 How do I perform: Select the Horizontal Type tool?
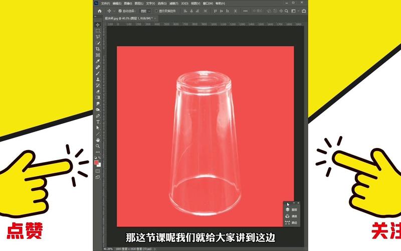point(98,121)
